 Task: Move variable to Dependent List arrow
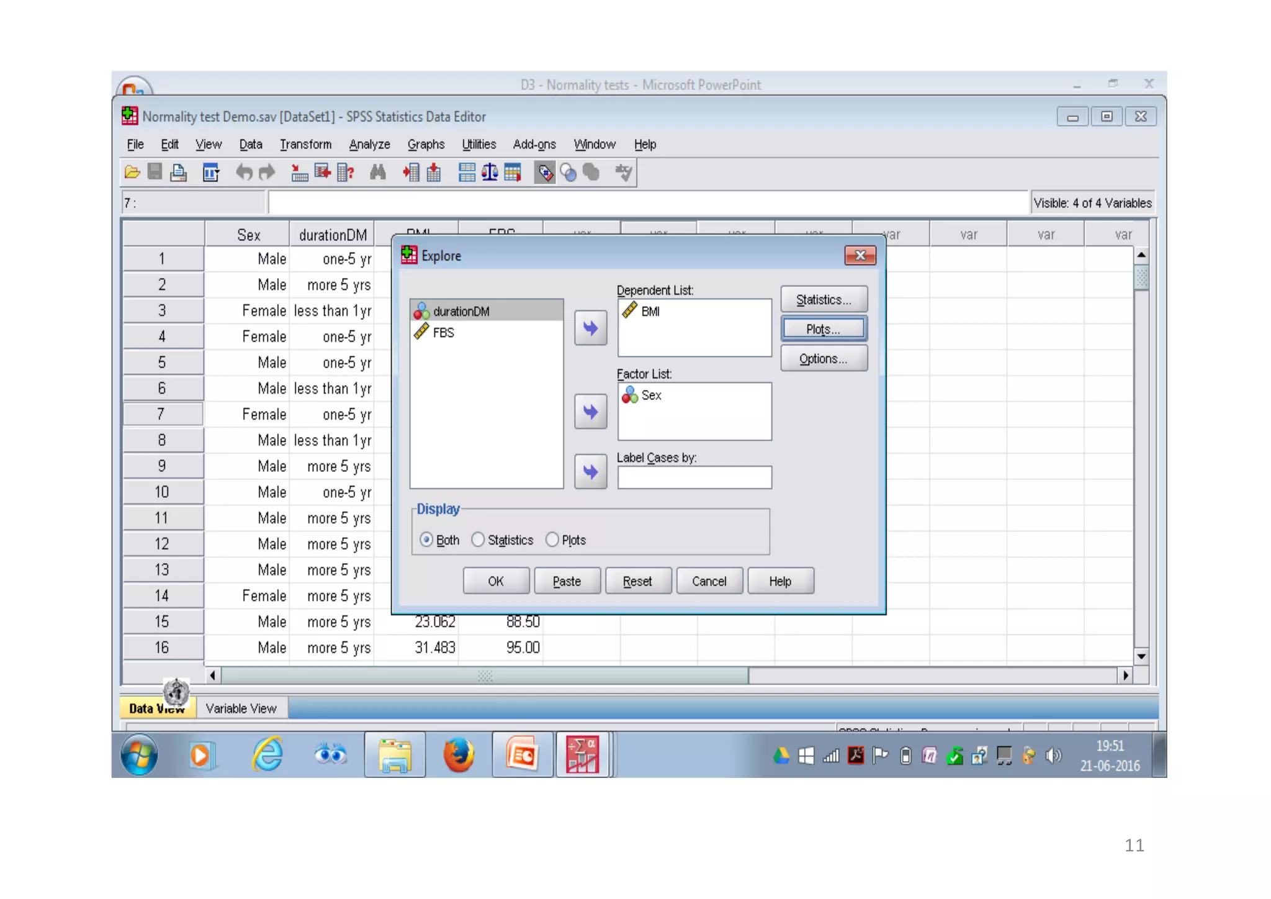(590, 328)
